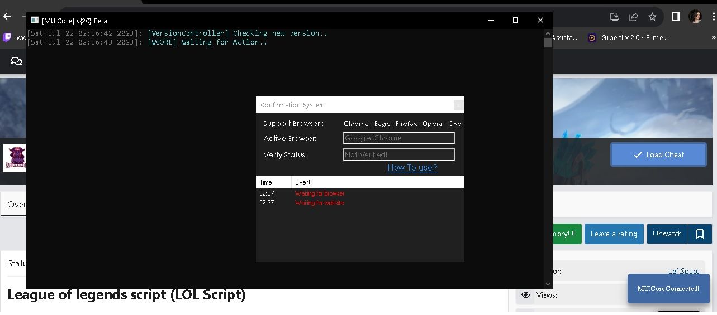Open the Chrome profile avatar
Screen dimensions: 717x315
(x=695, y=17)
